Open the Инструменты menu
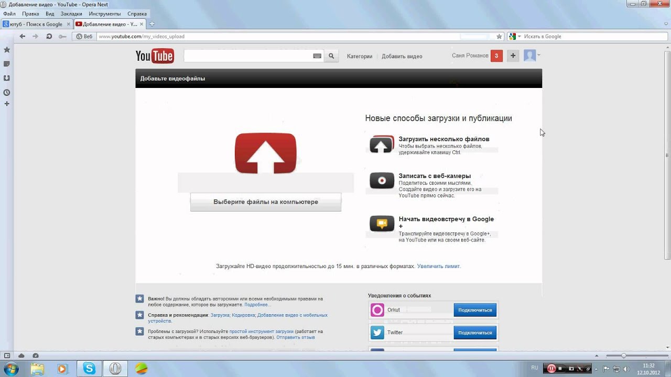 pos(105,14)
